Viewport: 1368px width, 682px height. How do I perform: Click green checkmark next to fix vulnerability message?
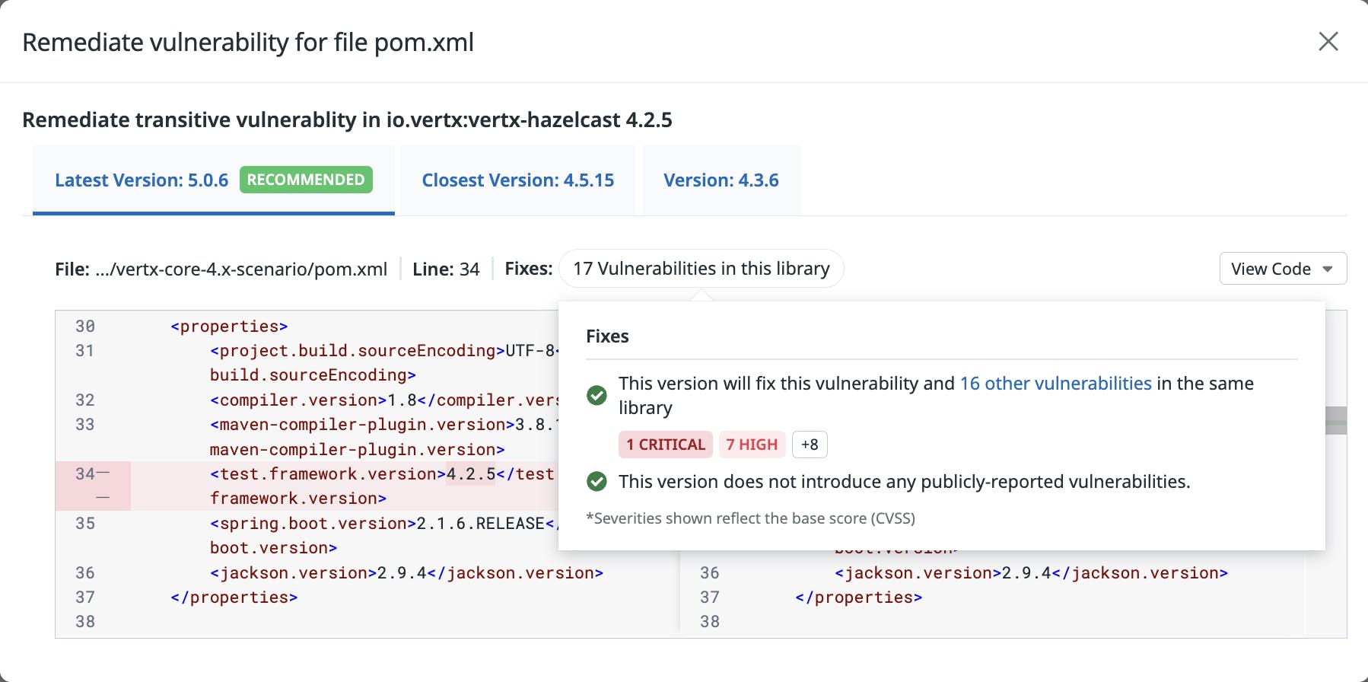click(597, 395)
